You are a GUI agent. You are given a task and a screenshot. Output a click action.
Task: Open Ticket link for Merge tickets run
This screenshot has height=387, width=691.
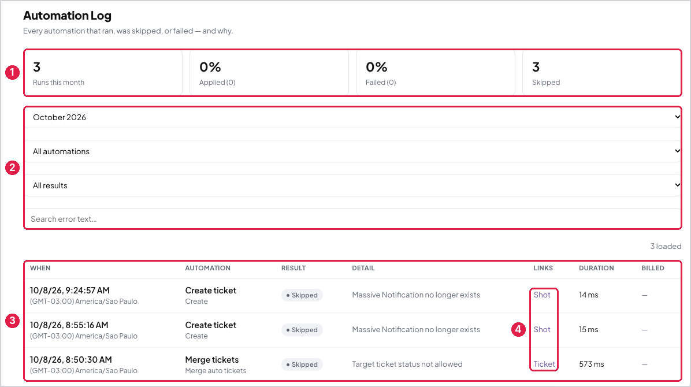coord(544,364)
